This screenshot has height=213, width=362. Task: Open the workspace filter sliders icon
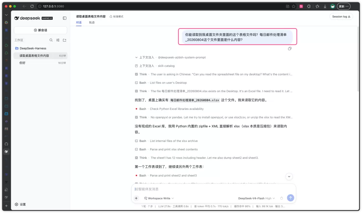(x=58, y=40)
